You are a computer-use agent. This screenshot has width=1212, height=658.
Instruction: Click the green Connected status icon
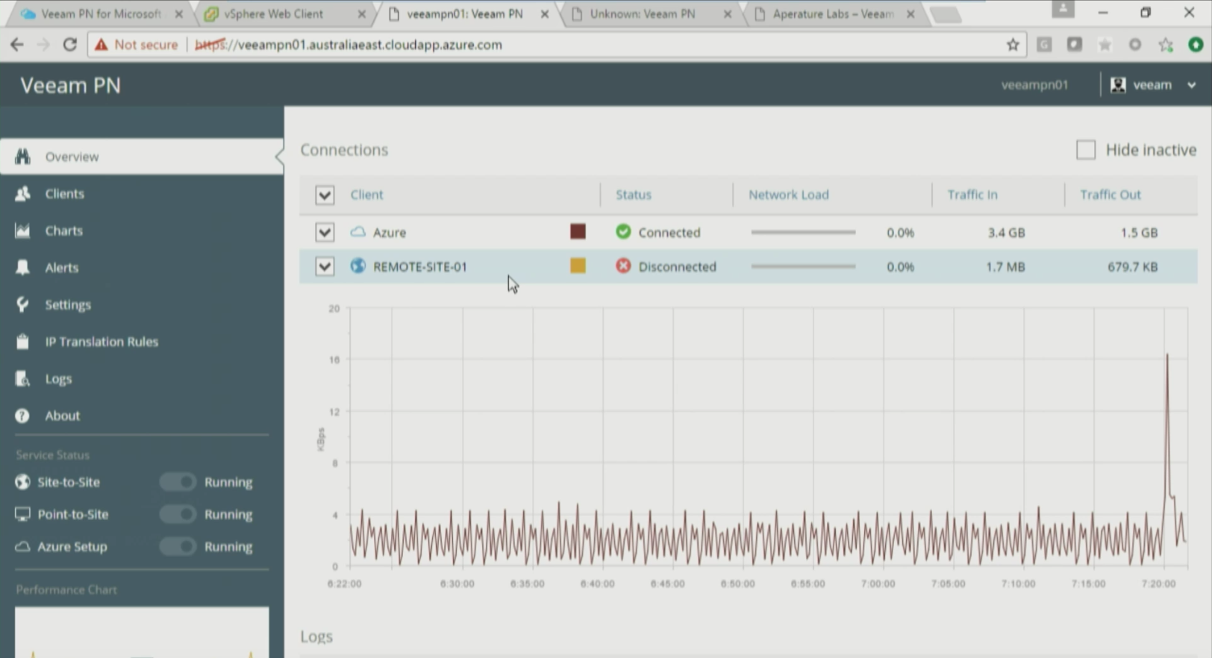click(623, 231)
